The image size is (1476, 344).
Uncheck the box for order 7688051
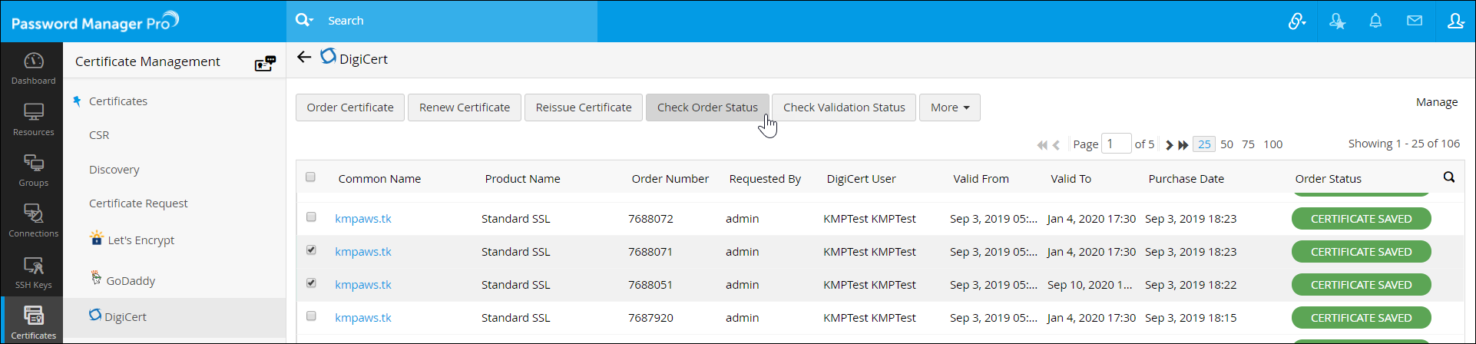311,283
